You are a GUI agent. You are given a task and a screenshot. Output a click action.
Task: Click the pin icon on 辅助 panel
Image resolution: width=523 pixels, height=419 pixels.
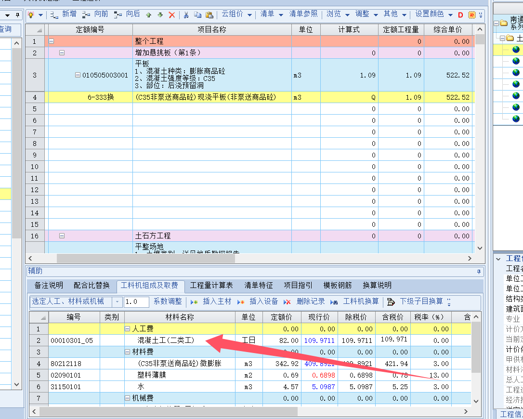[x=479, y=272]
